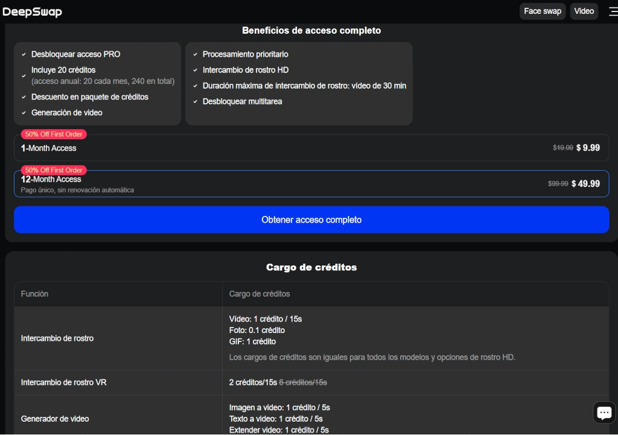The height and width of the screenshot is (435, 618).
Task: Click 50% Off badge on 1-Month plan
Action: coord(54,134)
